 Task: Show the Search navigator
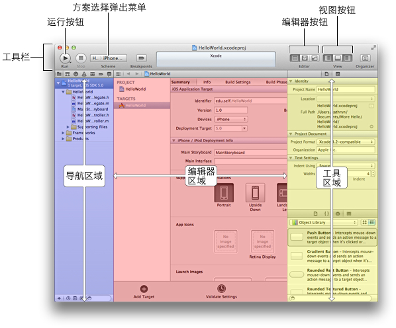coord(75,74)
